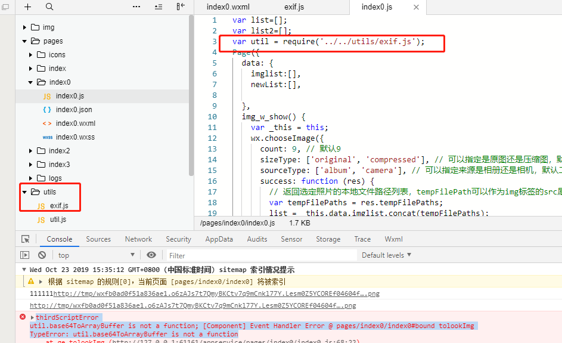
Task: Switch to the exif.js editor tab
Action: click(294, 7)
